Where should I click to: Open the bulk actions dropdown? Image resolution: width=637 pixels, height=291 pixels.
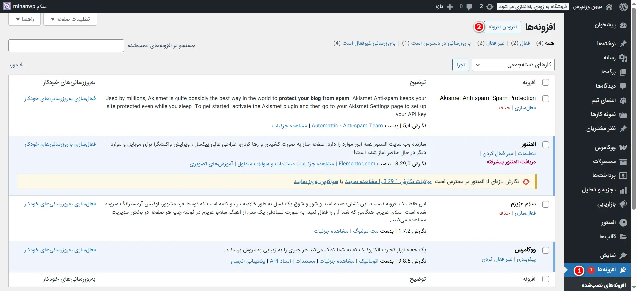[513, 65]
